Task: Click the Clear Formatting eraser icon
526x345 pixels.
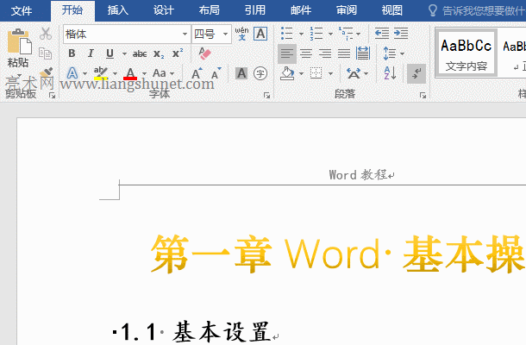Action: pyautogui.click(x=204, y=53)
